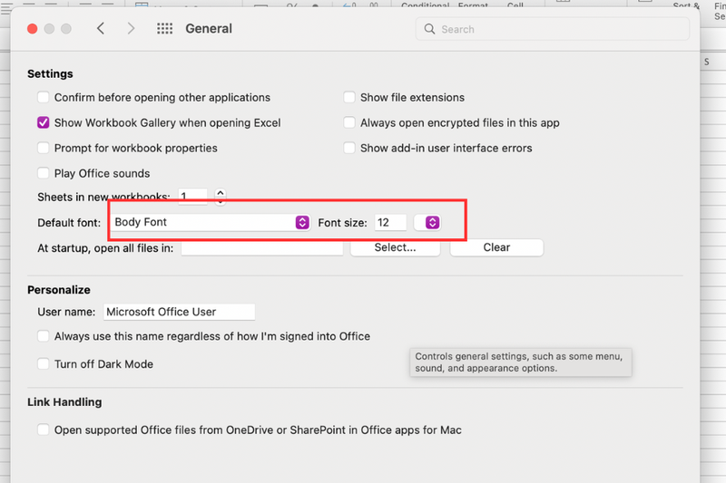Open the Show All preferences grid icon
This screenshot has width=726, height=483.
click(x=164, y=29)
